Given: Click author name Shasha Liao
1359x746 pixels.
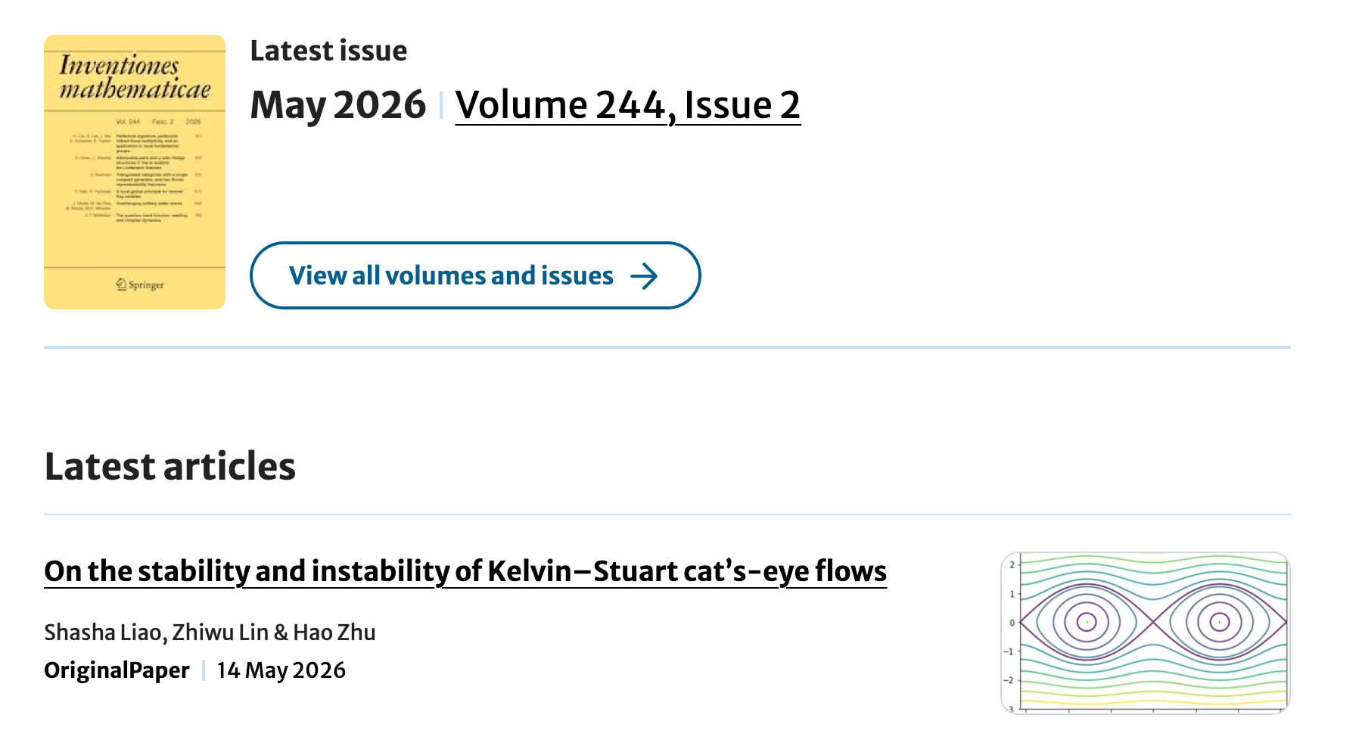Looking at the screenshot, I should (102, 632).
